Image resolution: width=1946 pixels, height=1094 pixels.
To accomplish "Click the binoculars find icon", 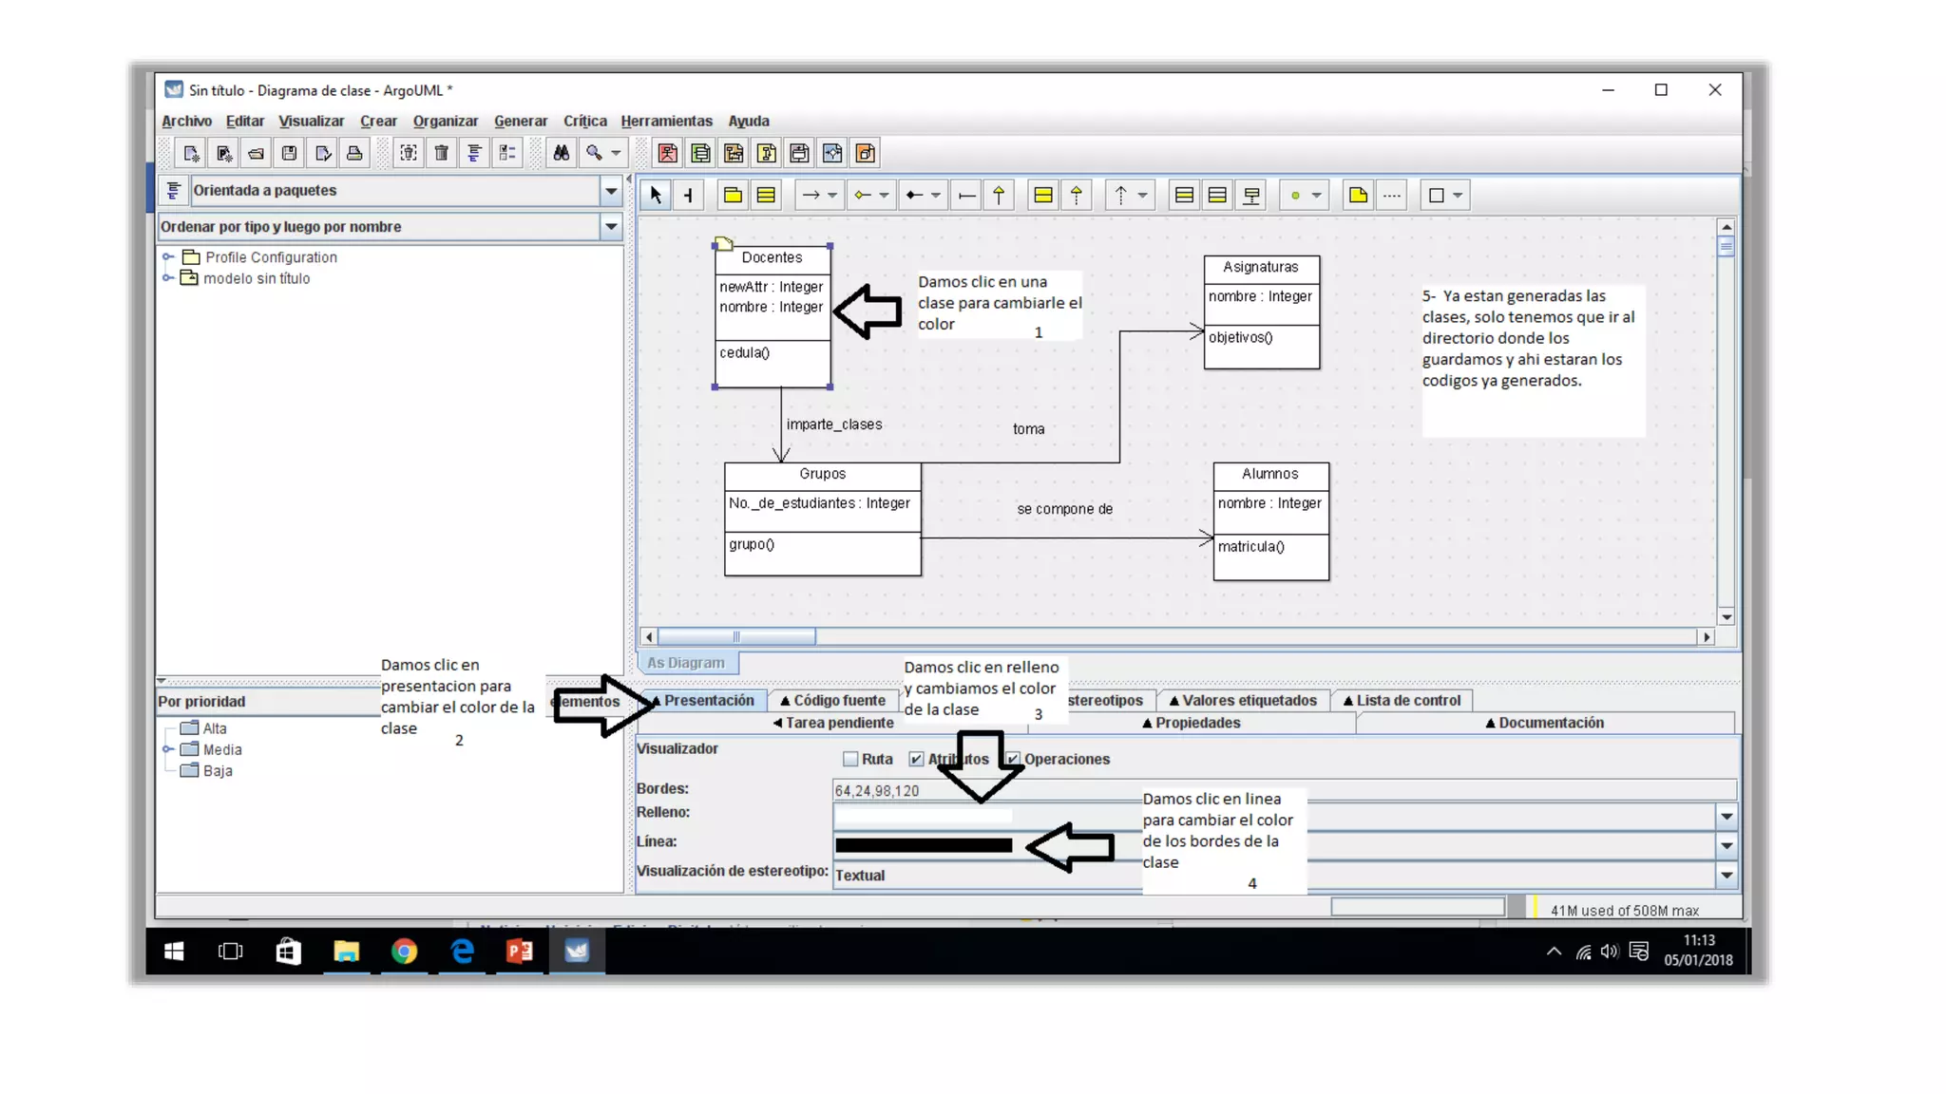I will [x=561, y=153].
